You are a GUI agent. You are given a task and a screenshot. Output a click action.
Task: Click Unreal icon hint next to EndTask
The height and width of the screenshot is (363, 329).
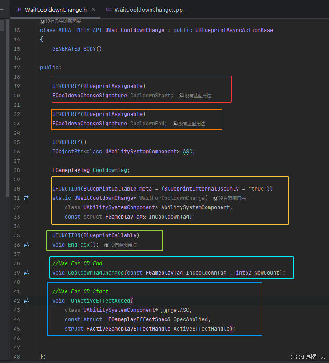click(x=107, y=245)
